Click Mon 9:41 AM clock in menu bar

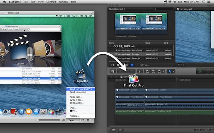click(x=192, y=2)
